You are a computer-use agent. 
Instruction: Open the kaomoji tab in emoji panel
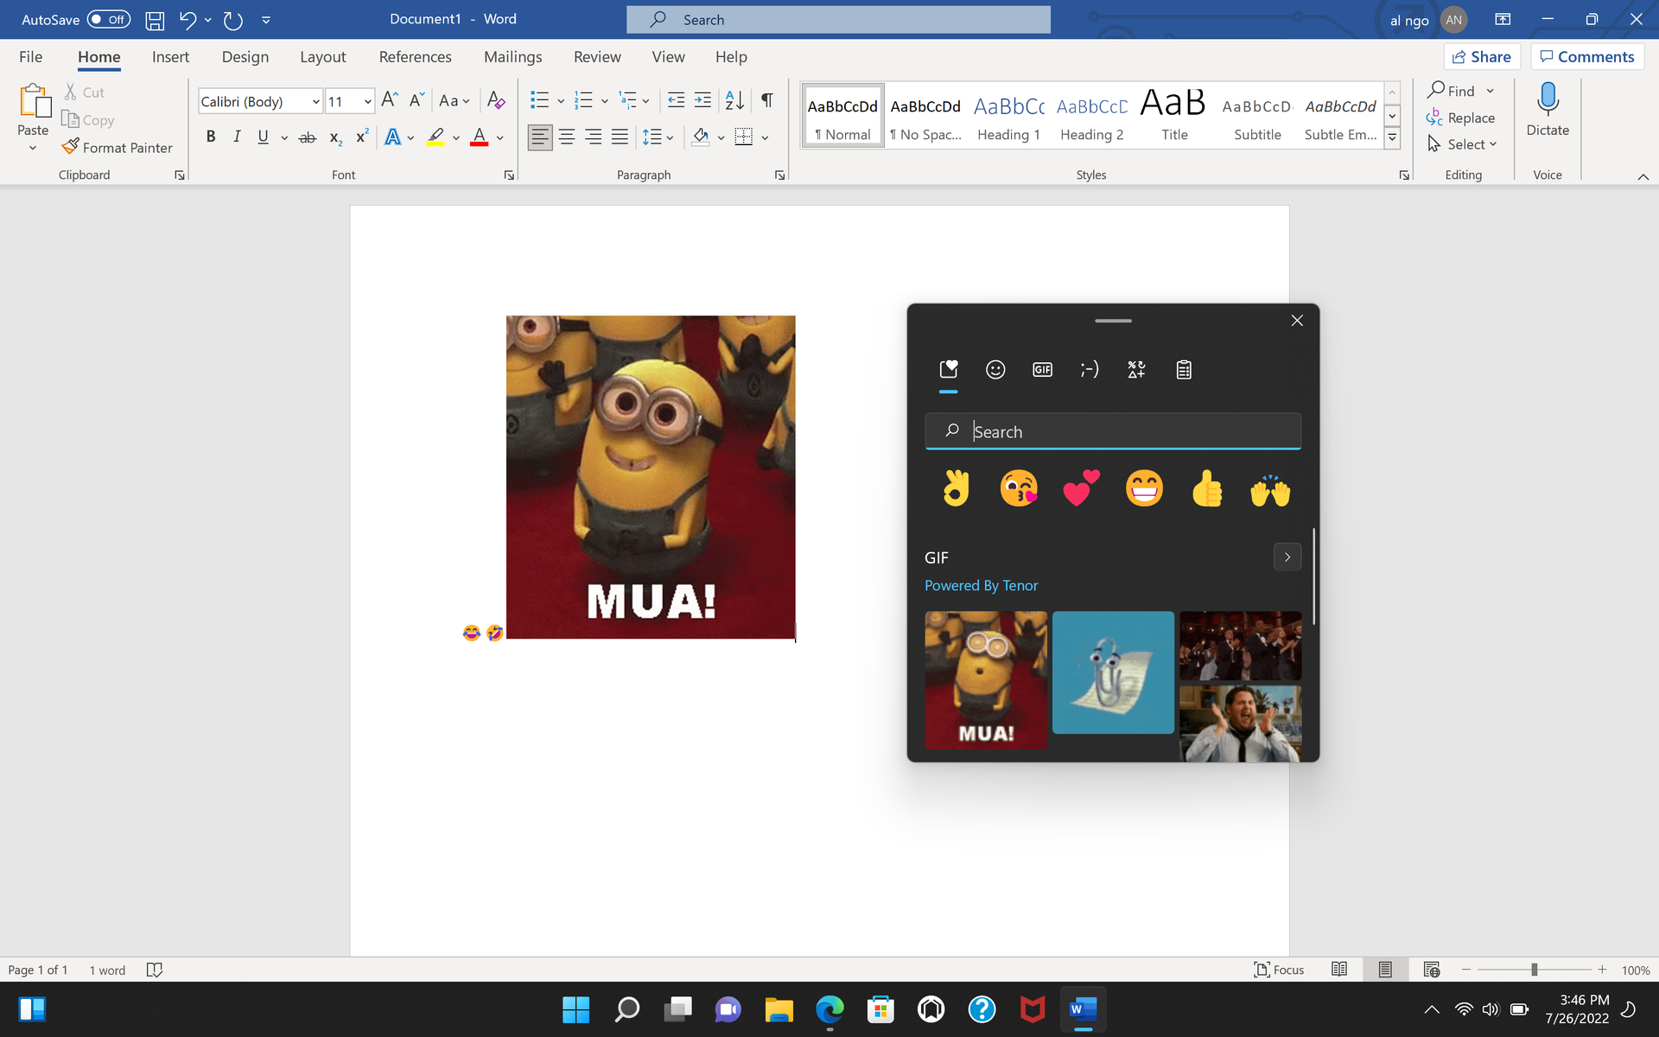tap(1090, 370)
